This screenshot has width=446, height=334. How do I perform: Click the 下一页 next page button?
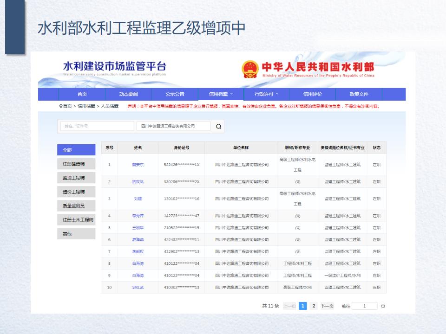[327, 306]
